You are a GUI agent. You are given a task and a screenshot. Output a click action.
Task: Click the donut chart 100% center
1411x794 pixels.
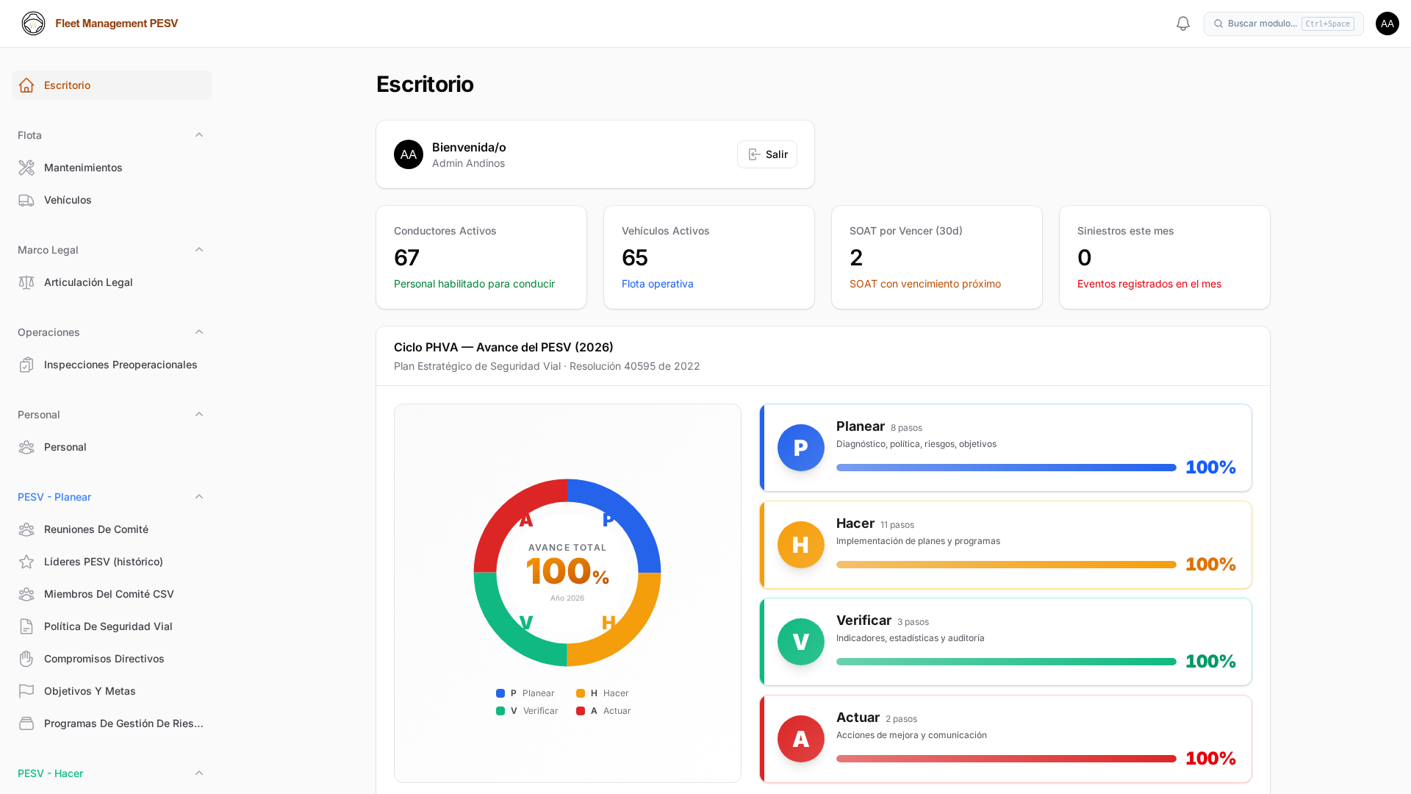pyautogui.click(x=567, y=572)
